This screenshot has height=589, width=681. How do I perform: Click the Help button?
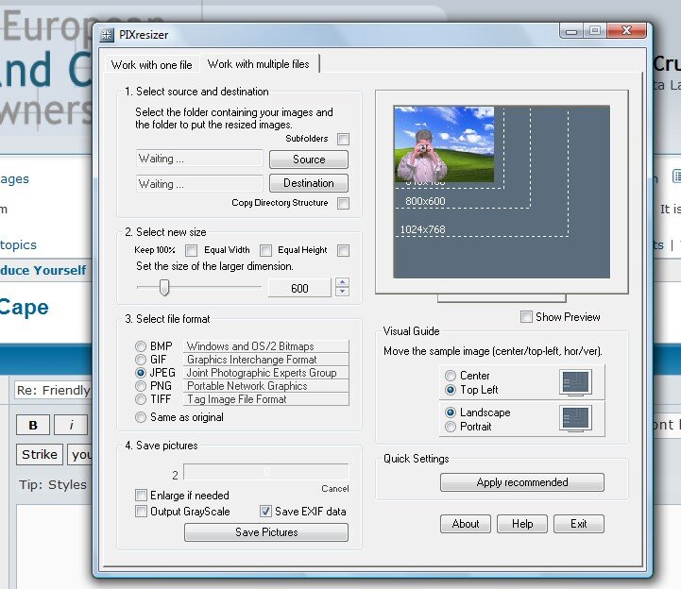(x=522, y=524)
